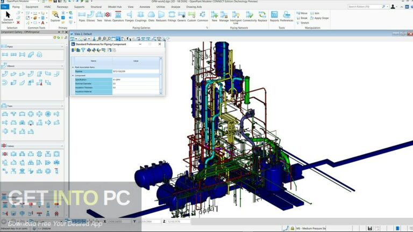The width and height of the screenshot is (413, 232).
Task: Click the Manage piping network icon
Action: pyautogui.click(x=224, y=16)
